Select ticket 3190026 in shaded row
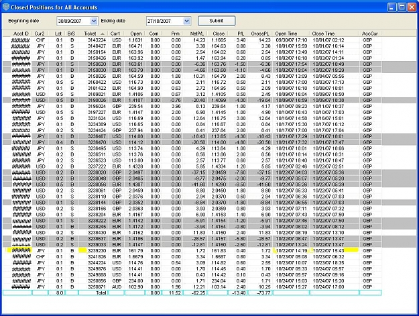The height and width of the screenshot is (316, 419). click(x=97, y=100)
